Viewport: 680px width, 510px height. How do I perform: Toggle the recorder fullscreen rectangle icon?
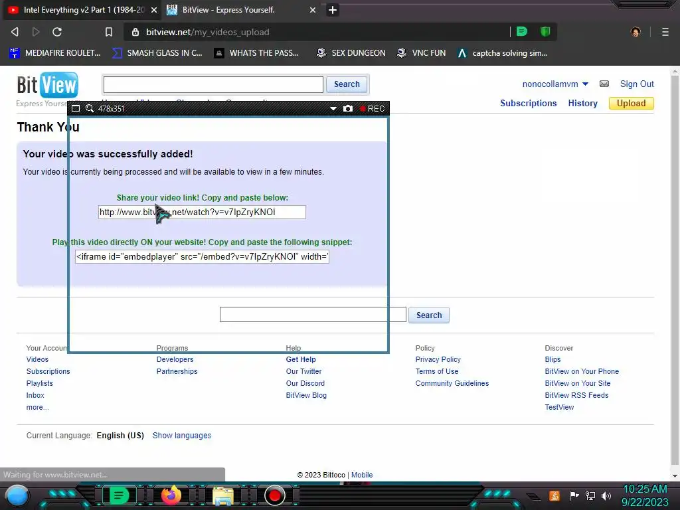click(x=76, y=108)
